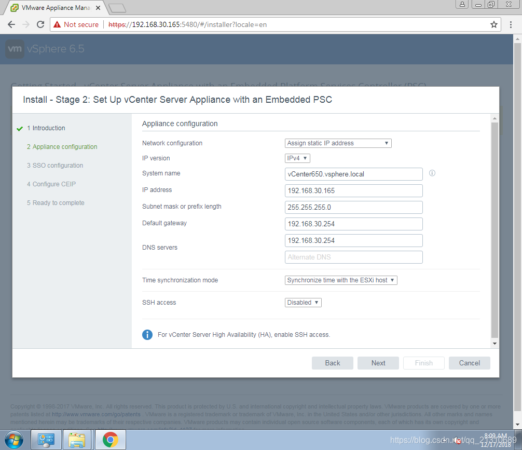Image resolution: width=522 pixels, height=450 pixels.
Task: Click the Install - Stage 2 dialog title
Action: click(x=177, y=100)
